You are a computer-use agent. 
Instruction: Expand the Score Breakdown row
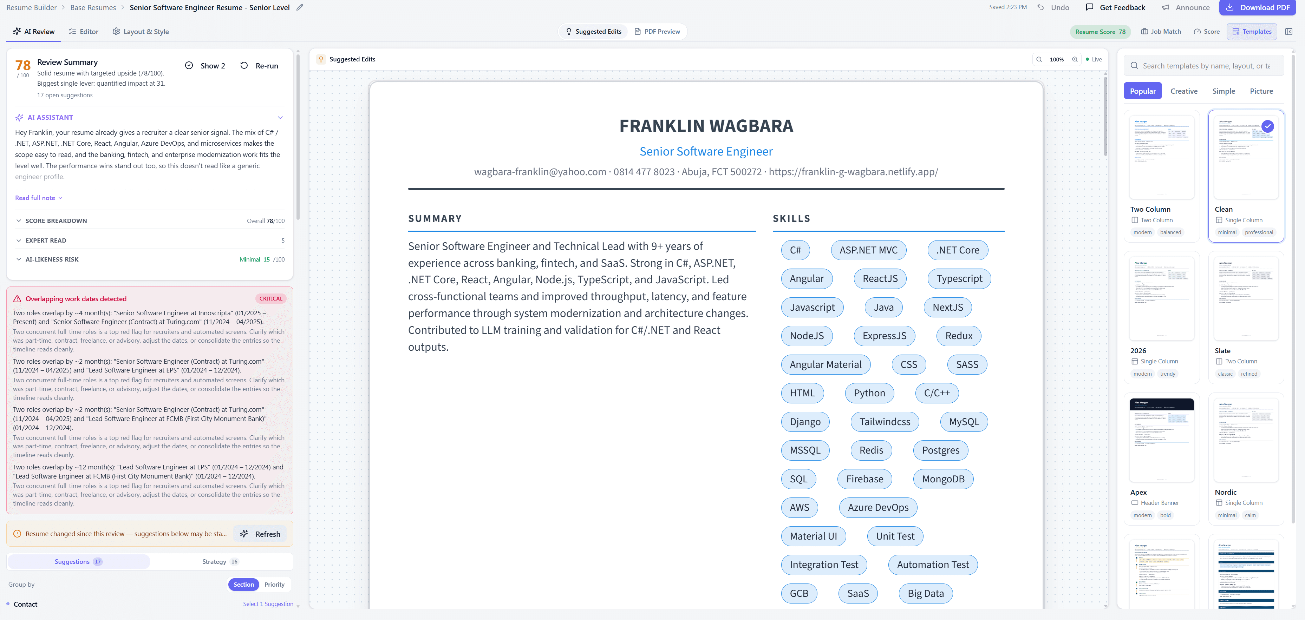tap(150, 221)
